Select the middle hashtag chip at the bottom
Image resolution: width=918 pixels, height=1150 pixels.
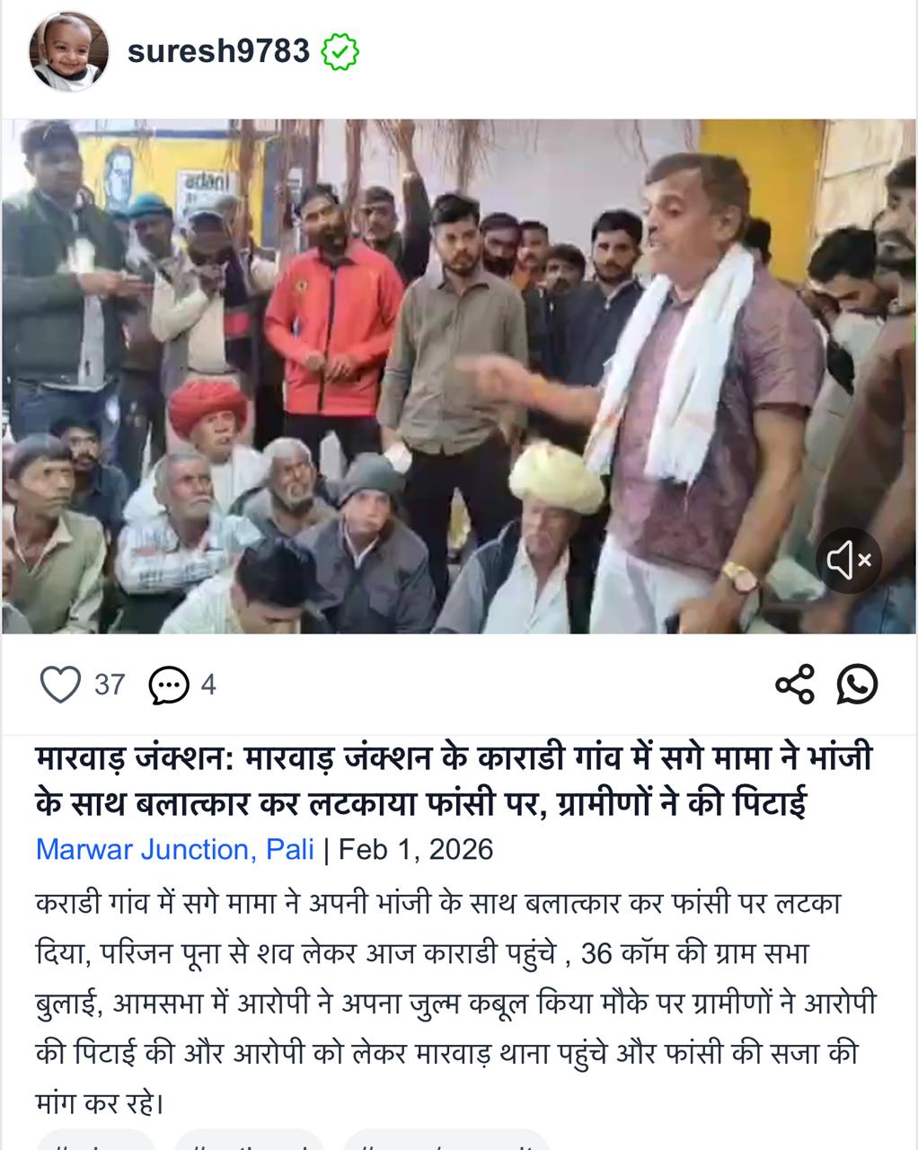pyautogui.click(x=249, y=1139)
